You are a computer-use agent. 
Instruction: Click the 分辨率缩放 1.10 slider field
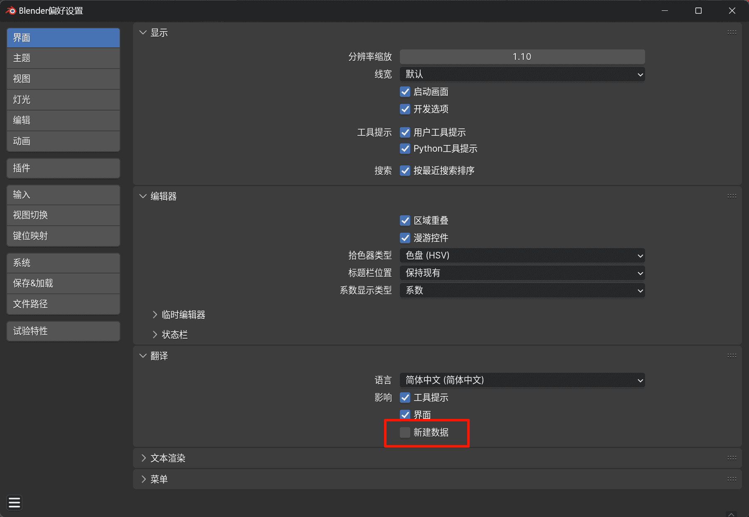coord(522,57)
